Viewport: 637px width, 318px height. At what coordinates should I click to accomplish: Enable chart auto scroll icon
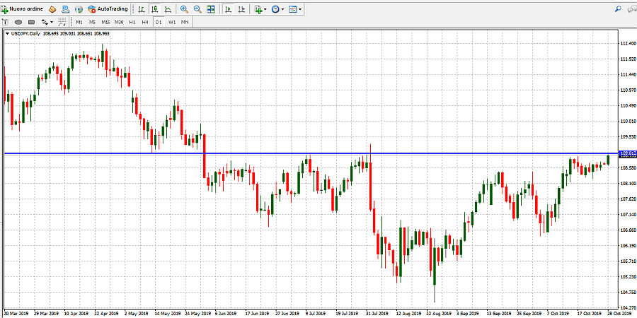tap(228, 9)
